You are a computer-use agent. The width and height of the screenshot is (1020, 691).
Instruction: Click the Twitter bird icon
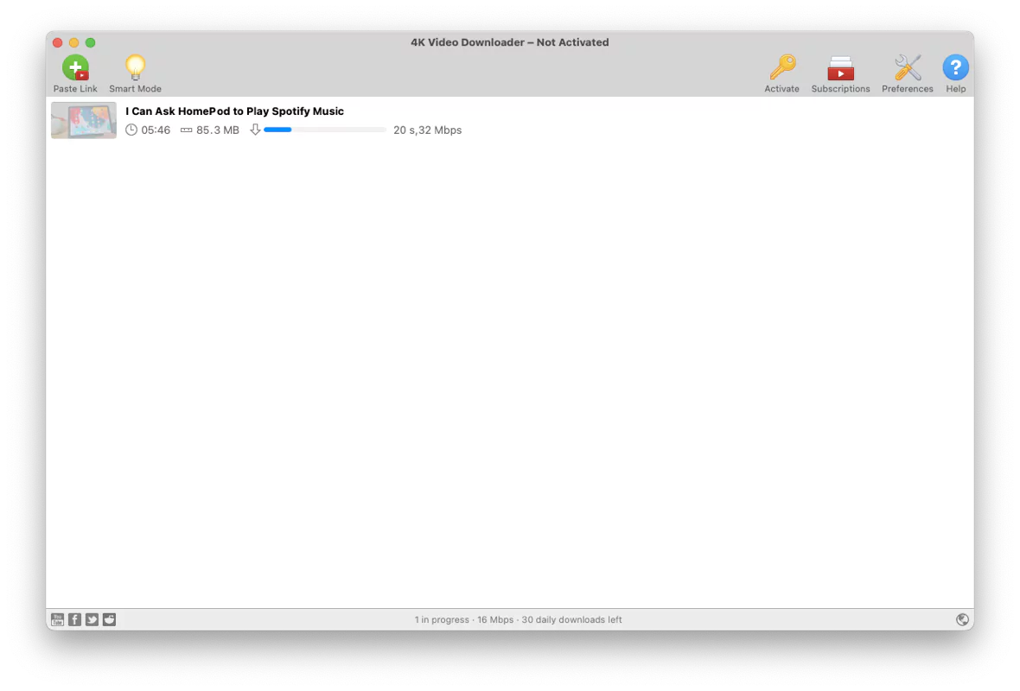click(92, 619)
